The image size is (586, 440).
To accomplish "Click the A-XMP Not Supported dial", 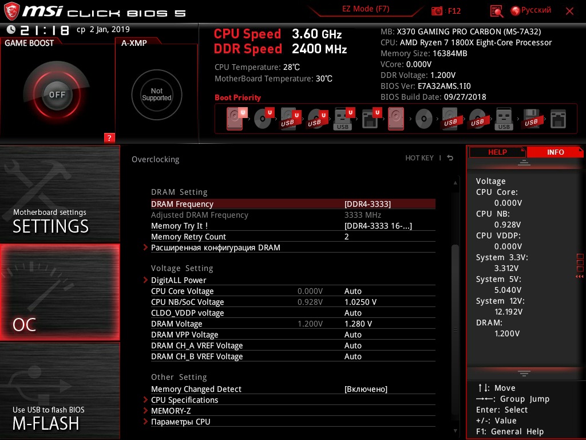I will pos(157,95).
